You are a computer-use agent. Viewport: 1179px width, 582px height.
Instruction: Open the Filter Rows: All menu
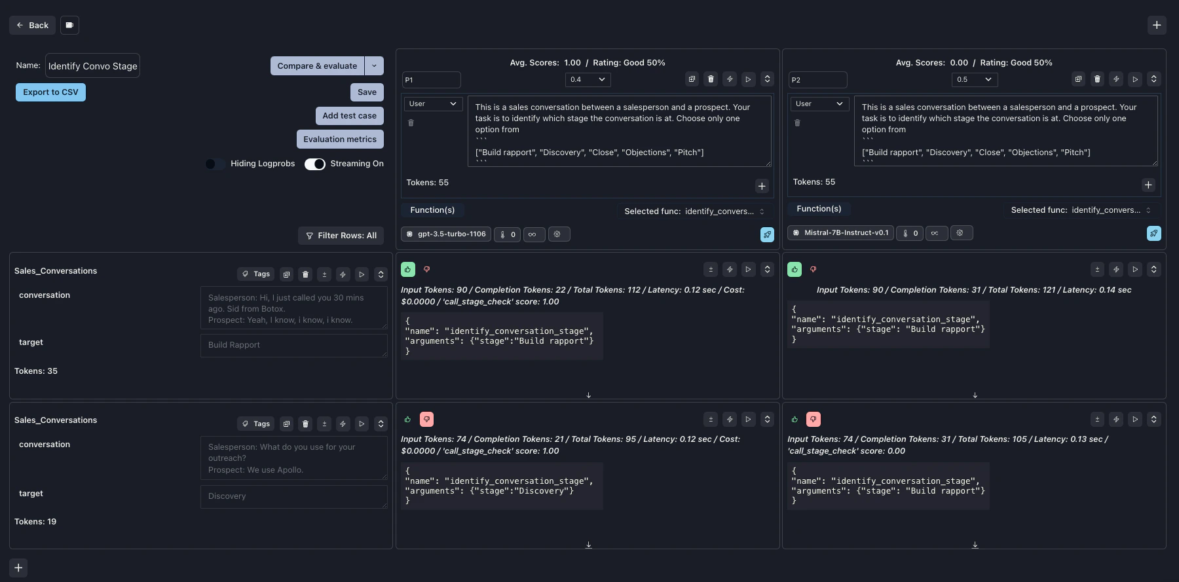341,236
